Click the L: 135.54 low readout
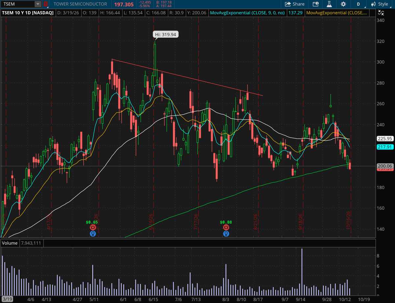 tap(133, 13)
